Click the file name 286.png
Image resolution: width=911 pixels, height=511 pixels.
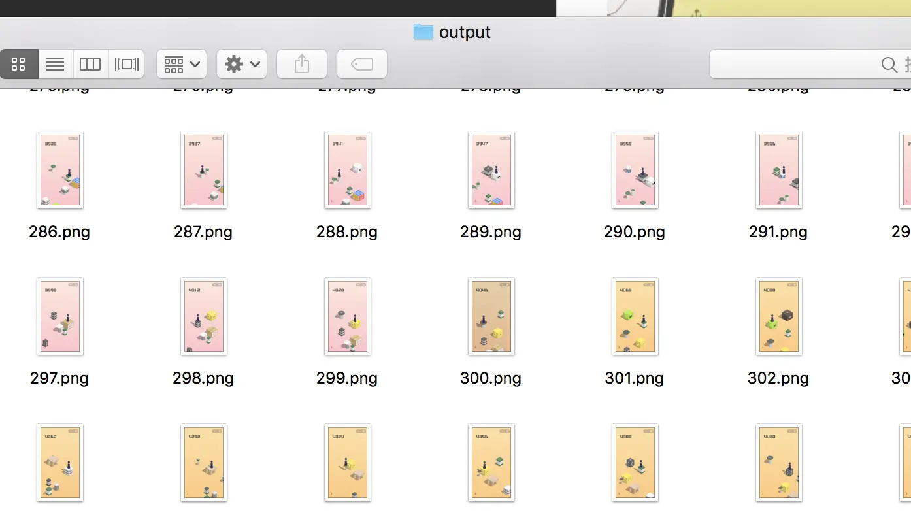tap(59, 232)
